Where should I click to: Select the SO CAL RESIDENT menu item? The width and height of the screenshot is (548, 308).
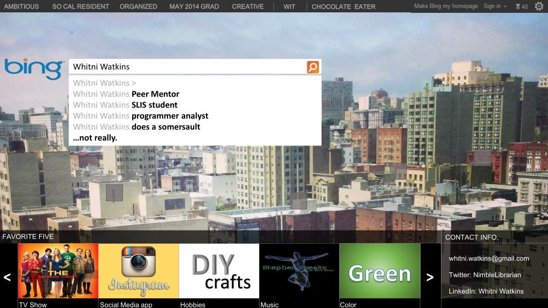pos(80,6)
